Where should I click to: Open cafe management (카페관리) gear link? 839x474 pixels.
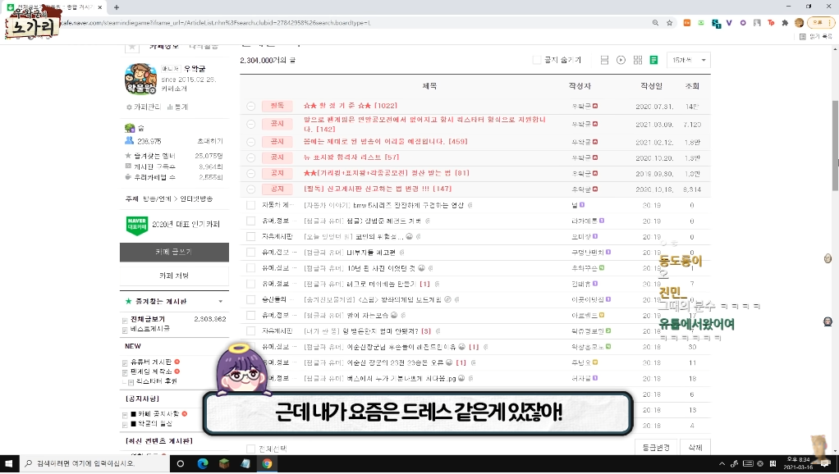click(143, 107)
